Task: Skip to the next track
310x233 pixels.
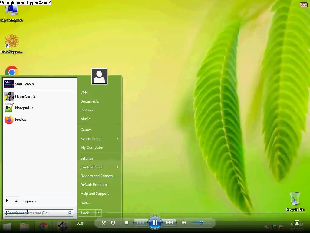Action: coord(169,222)
